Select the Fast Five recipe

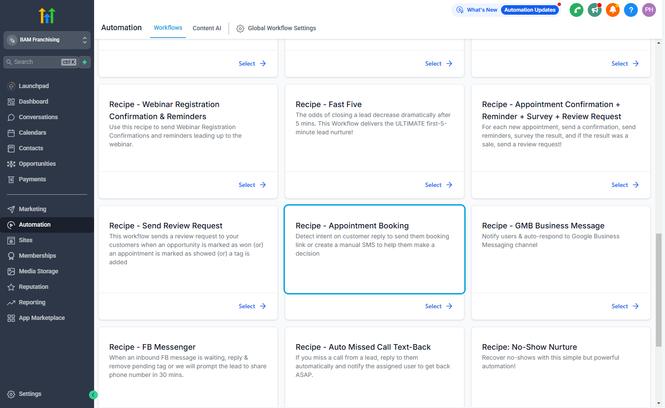(x=438, y=185)
